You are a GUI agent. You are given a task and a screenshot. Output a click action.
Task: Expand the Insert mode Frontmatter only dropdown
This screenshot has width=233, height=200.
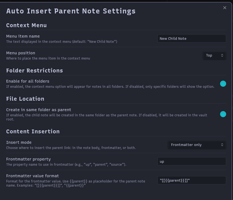[197, 145]
